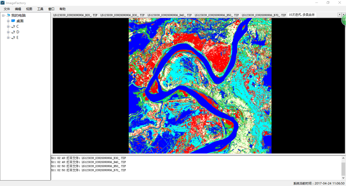Click the green circular badge at right edge
The height and width of the screenshot is (186, 346).
click(x=344, y=20)
